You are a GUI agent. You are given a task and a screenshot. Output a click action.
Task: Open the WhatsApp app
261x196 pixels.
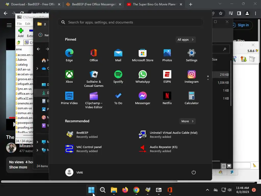click(143, 77)
